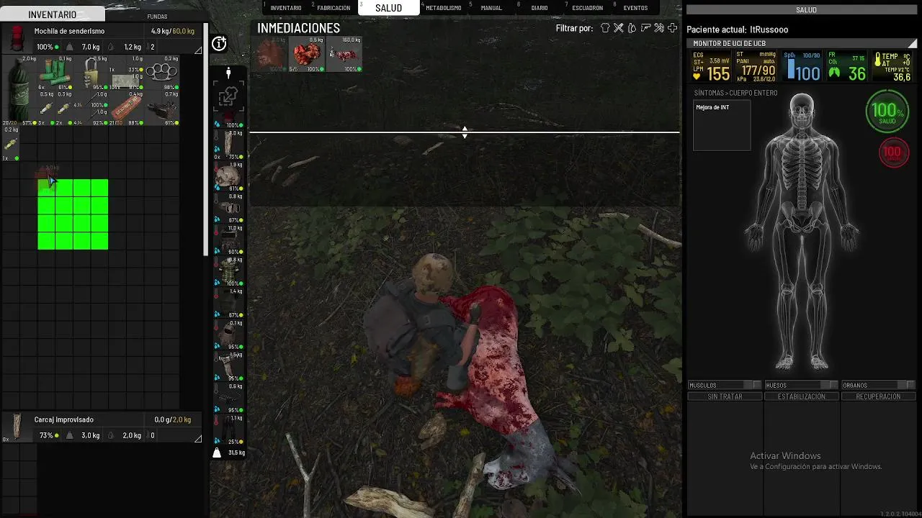The image size is (922, 518).
Task: Select the shotgun shells item
Action: 55,73
